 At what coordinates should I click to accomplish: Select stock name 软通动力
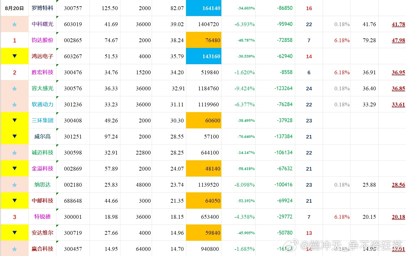(x=42, y=104)
